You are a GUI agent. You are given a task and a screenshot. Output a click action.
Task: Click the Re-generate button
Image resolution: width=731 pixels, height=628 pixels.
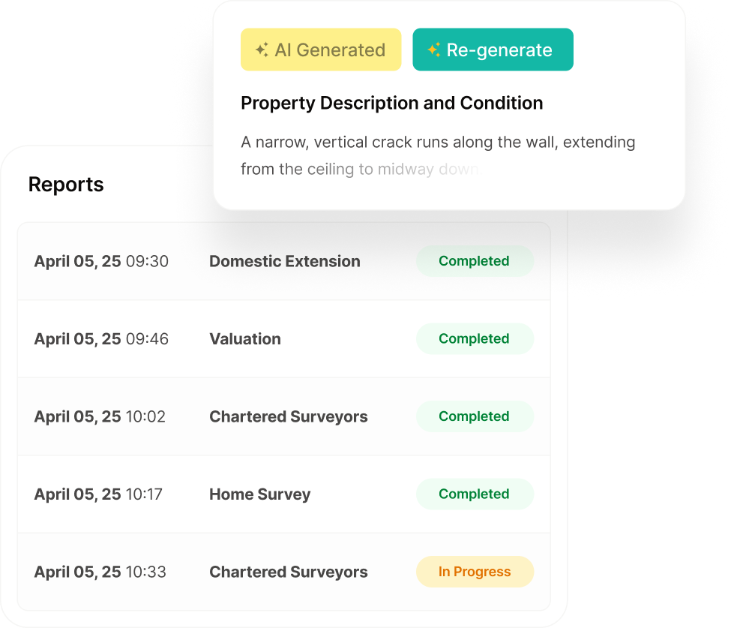(x=493, y=50)
